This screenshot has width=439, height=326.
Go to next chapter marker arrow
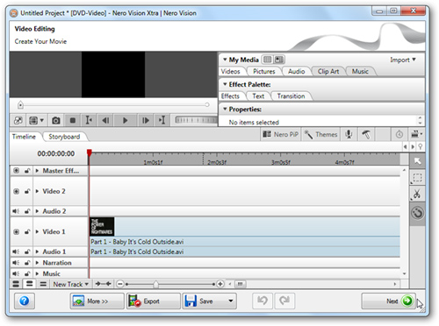click(413, 146)
